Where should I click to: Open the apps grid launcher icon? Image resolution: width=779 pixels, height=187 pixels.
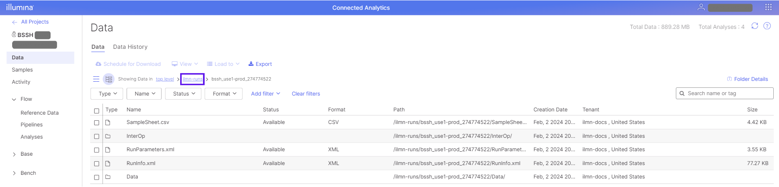coord(768,7)
